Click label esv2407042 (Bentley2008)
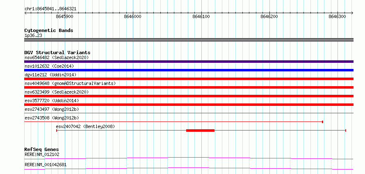This screenshot has width=365, height=174. [85, 126]
